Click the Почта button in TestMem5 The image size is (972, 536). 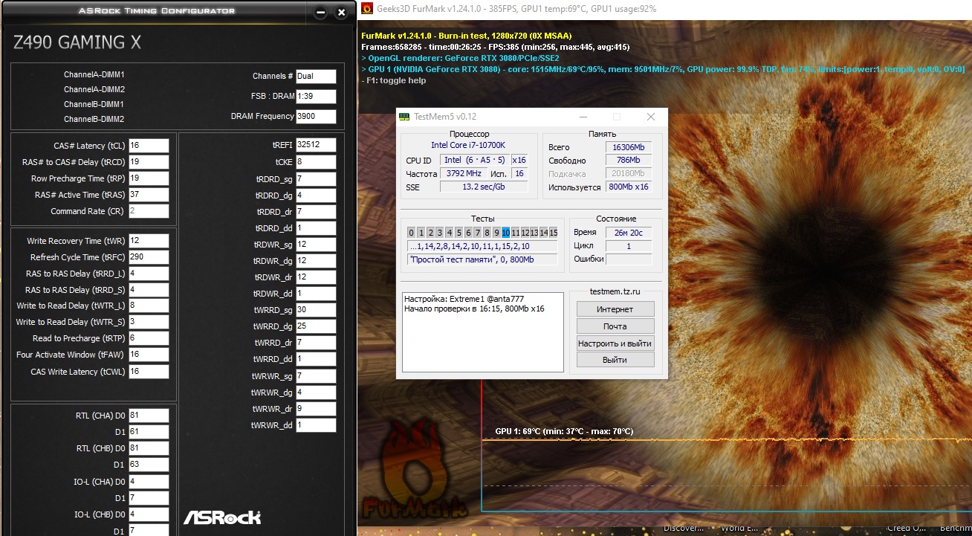pyautogui.click(x=615, y=326)
